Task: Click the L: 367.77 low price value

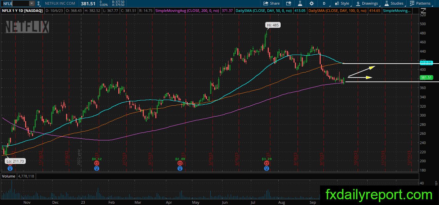Action: pos(112,11)
